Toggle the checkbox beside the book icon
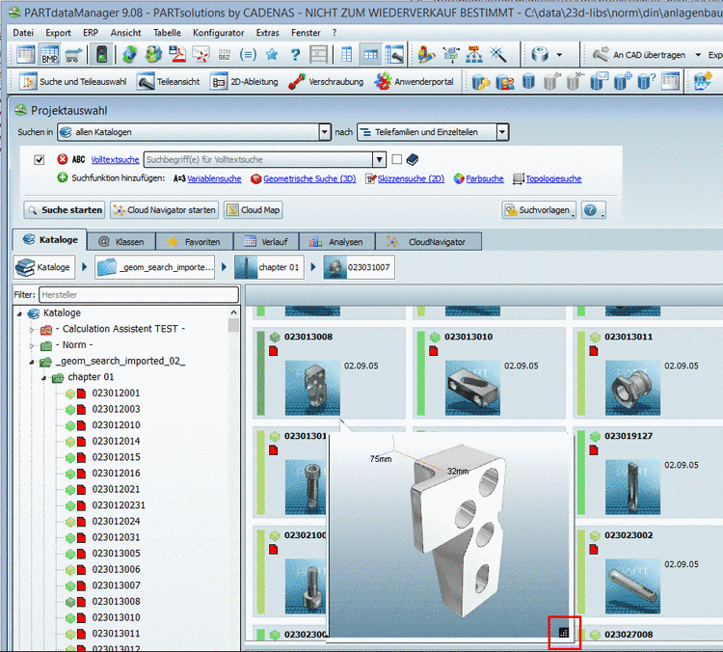This screenshot has width=723, height=652. point(396,160)
